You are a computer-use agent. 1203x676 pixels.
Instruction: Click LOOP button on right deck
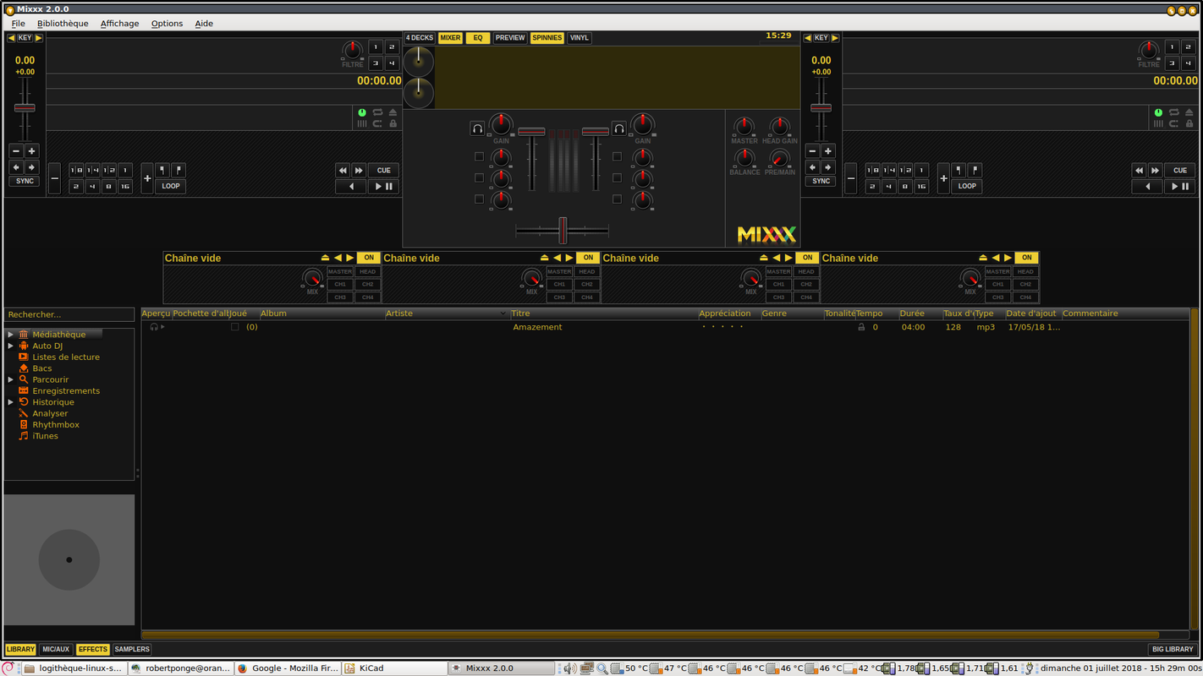[967, 186]
